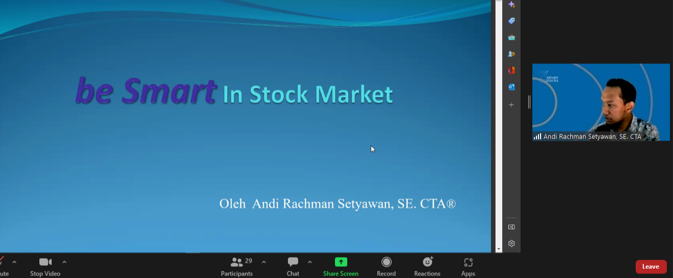Open the Reactions emoji menu
Image resolution: width=673 pixels, height=278 pixels.
coord(427,266)
